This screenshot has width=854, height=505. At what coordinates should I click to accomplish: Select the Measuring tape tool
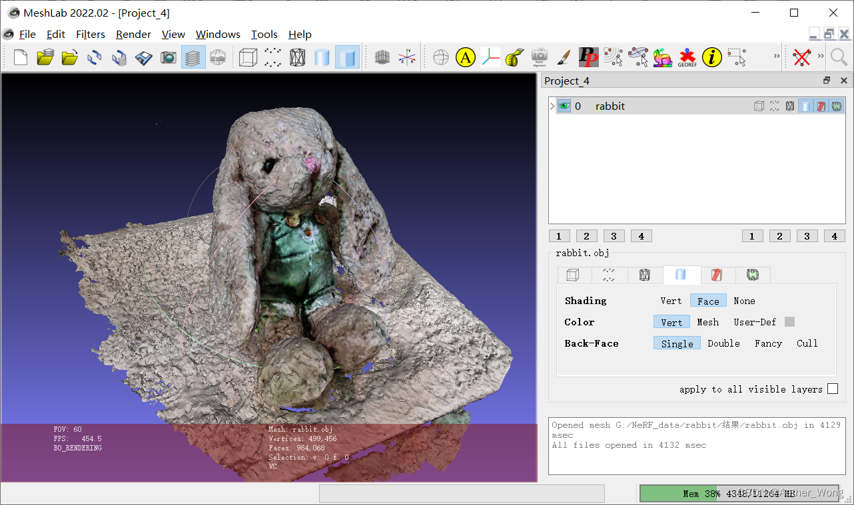coord(515,58)
